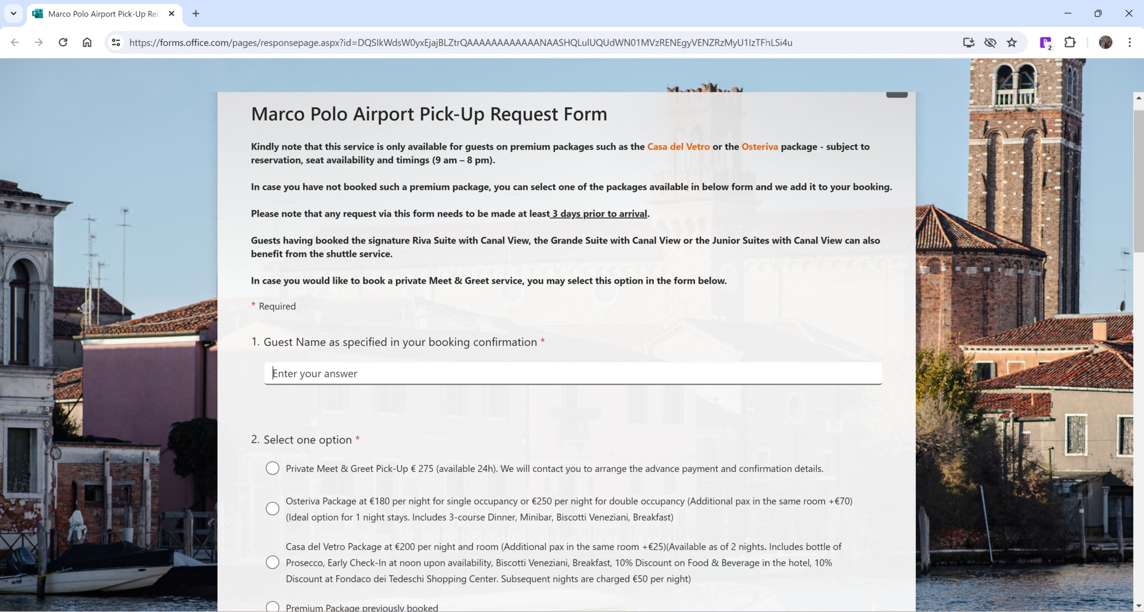Bookmark this page with the star icon
Screen dimensions: 1144x612
1012,42
